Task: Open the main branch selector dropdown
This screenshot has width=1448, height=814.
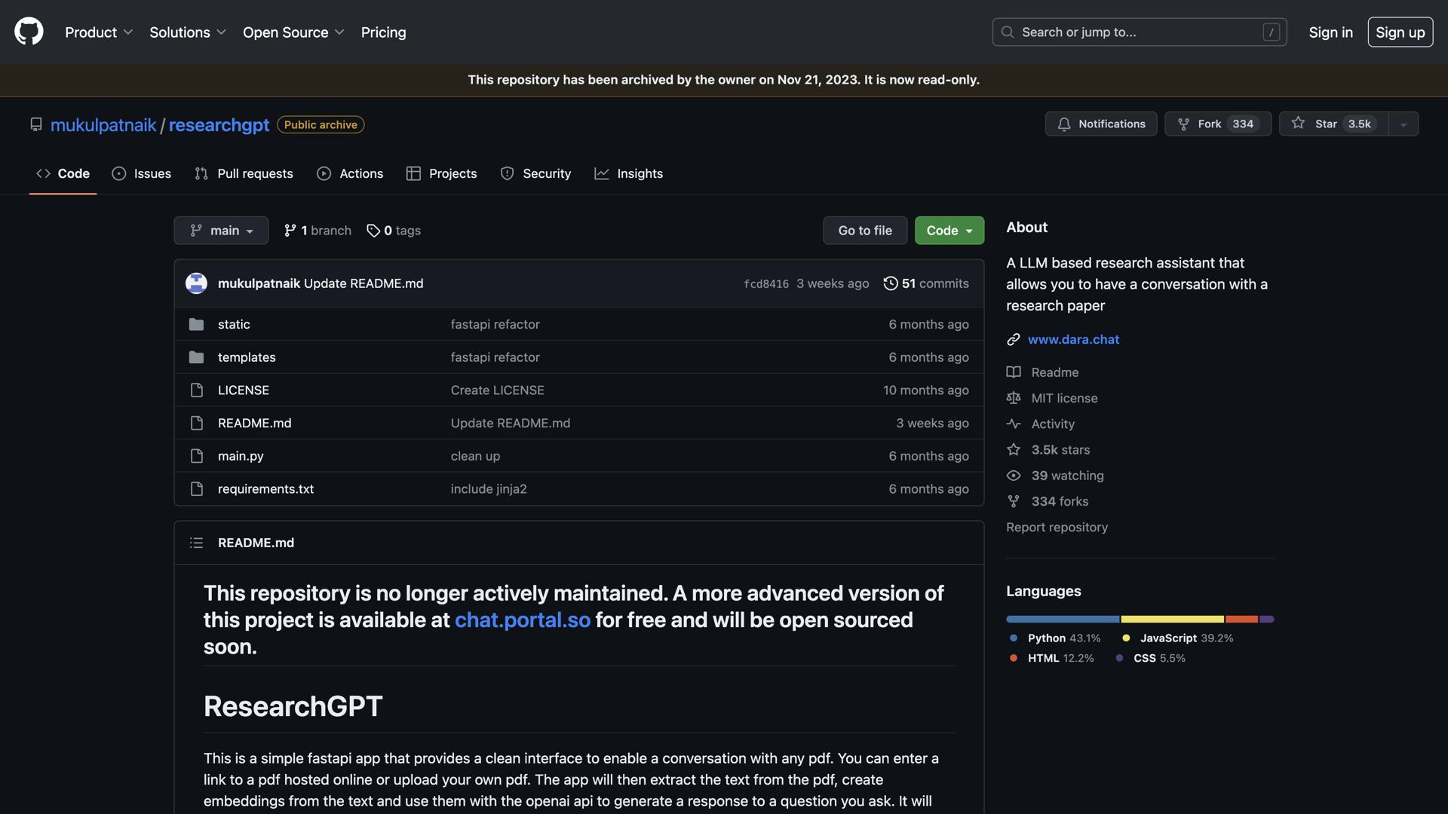Action: pos(221,231)
